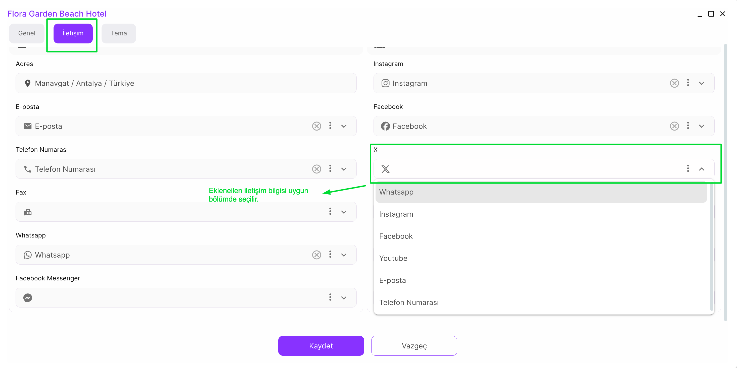Click the Fax machine icon

click(28, 212)
